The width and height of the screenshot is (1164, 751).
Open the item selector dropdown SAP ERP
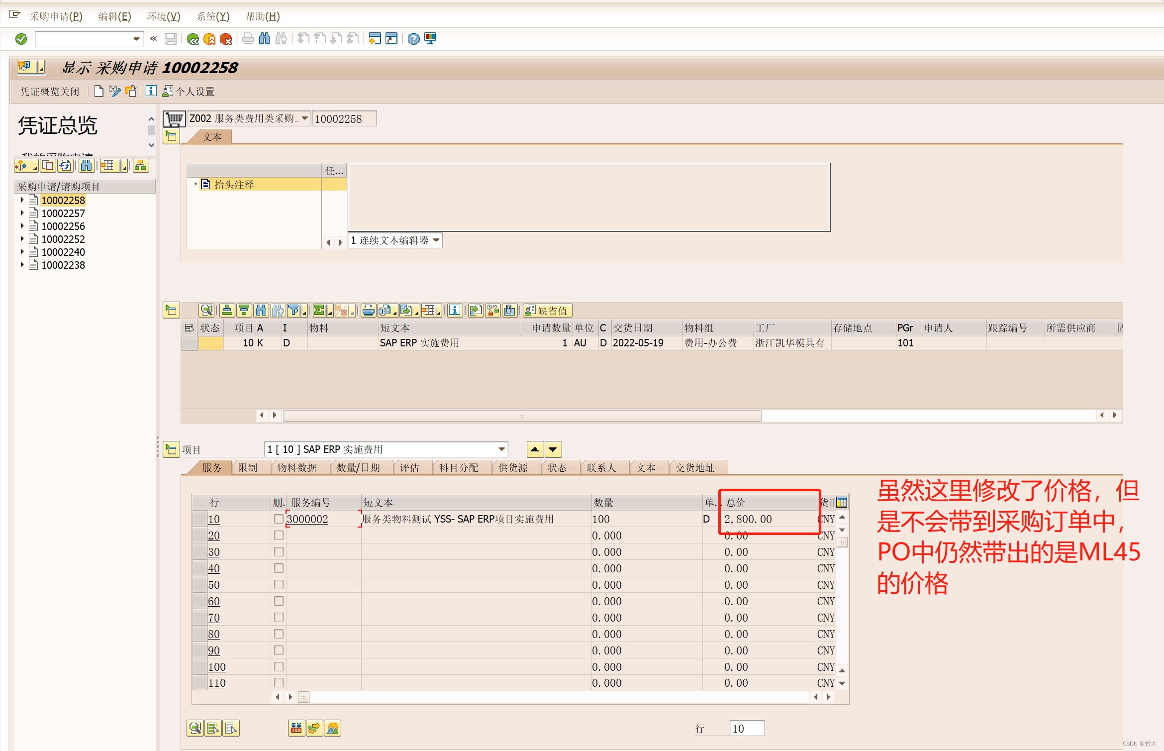click(x=501, y=449)
